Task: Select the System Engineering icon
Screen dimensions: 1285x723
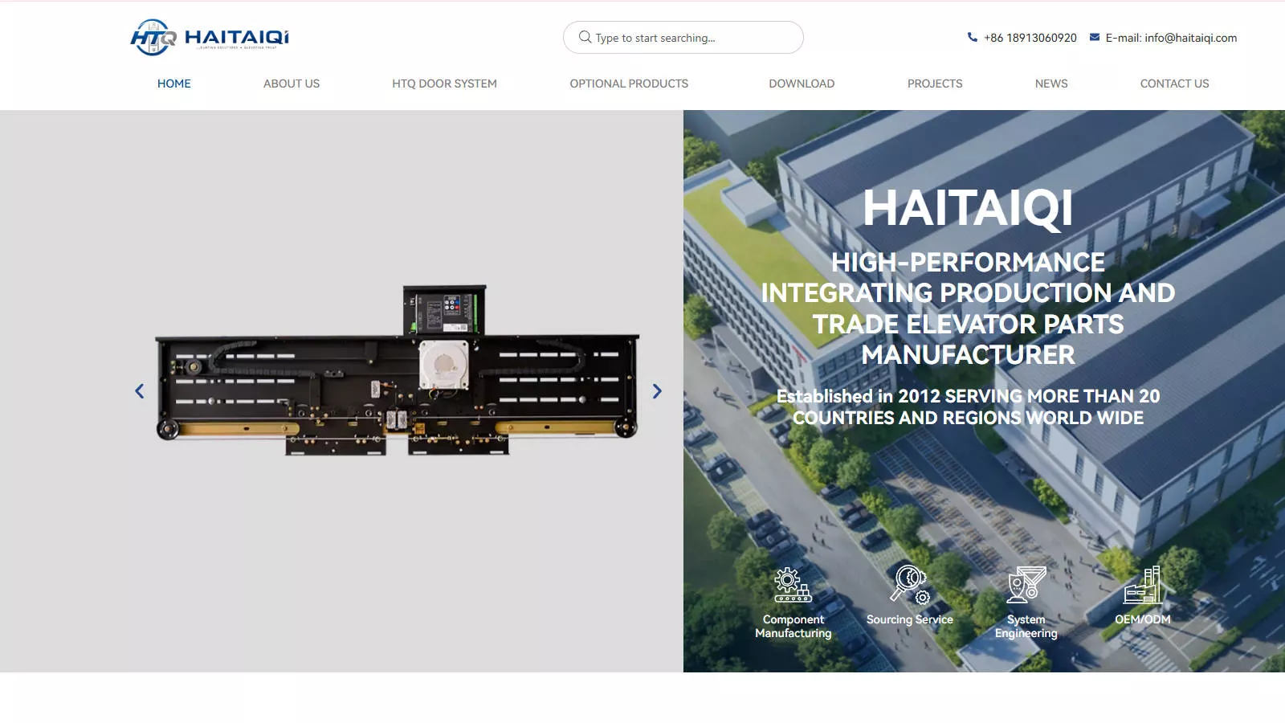Action: click(x=1026, y=584)
